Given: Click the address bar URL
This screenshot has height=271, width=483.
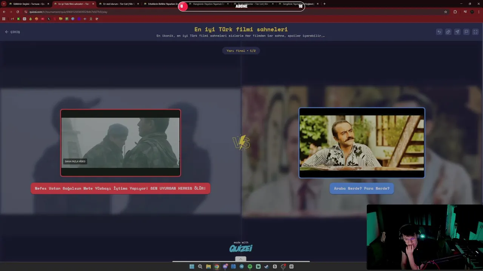Looking at the screenshot, I should click(68, 12).
